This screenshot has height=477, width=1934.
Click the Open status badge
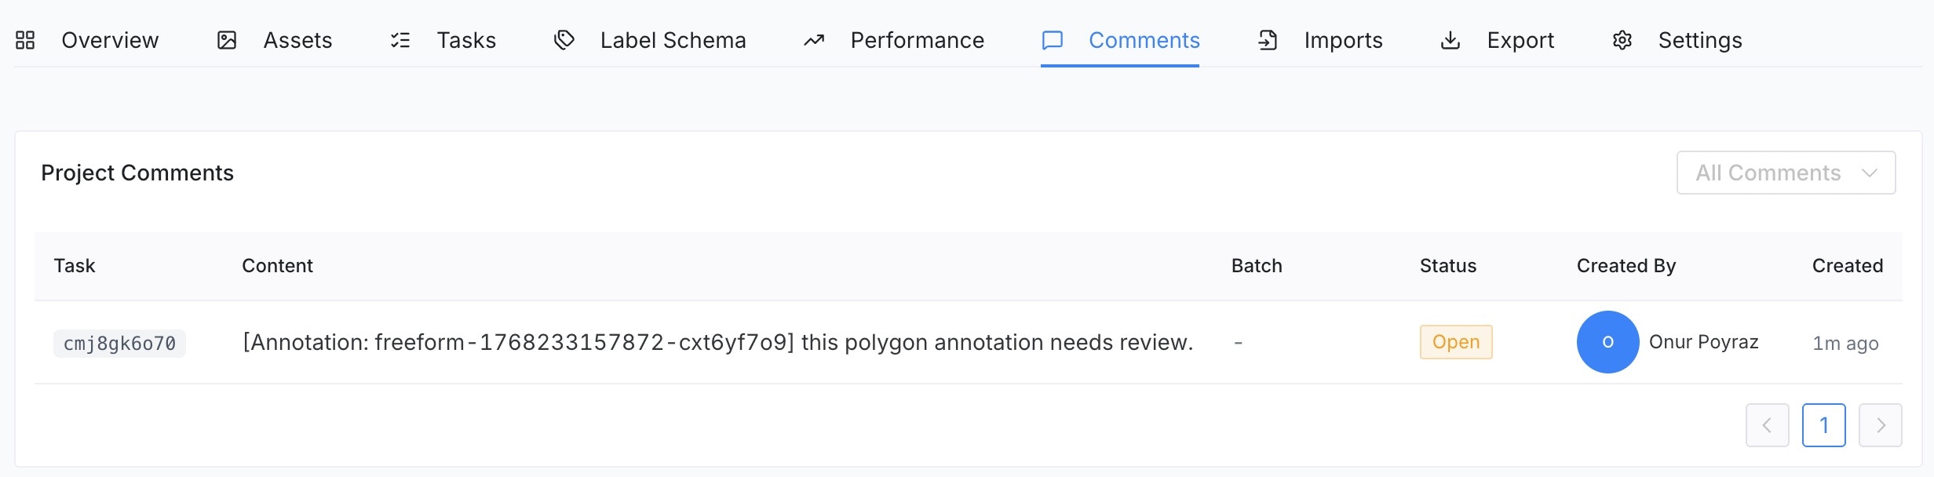tap(1455, 342)
